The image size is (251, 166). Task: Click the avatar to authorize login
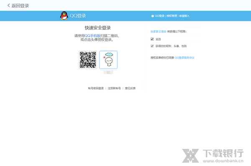coord(108,60)
